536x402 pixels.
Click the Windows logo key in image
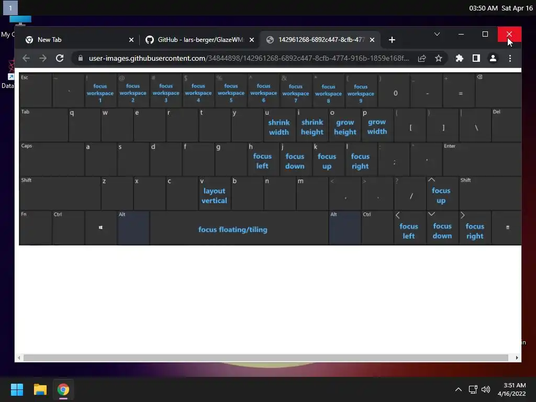point(100,228)
